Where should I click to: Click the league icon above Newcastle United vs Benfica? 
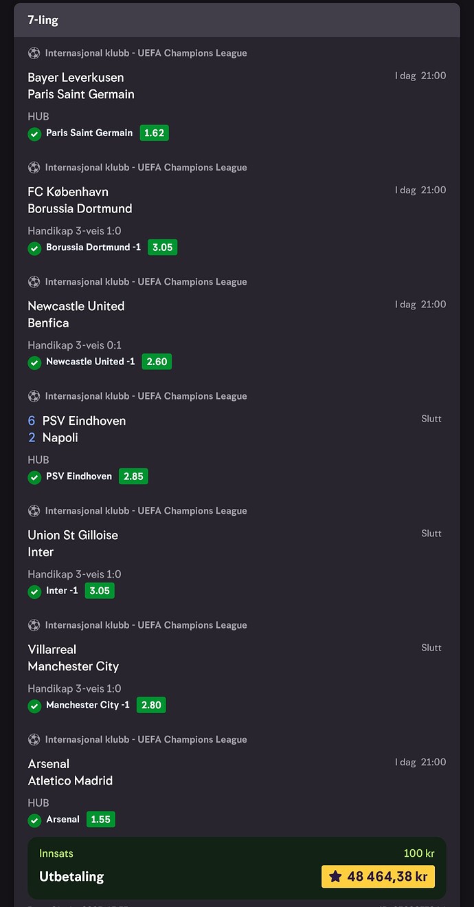coord(34,281)
